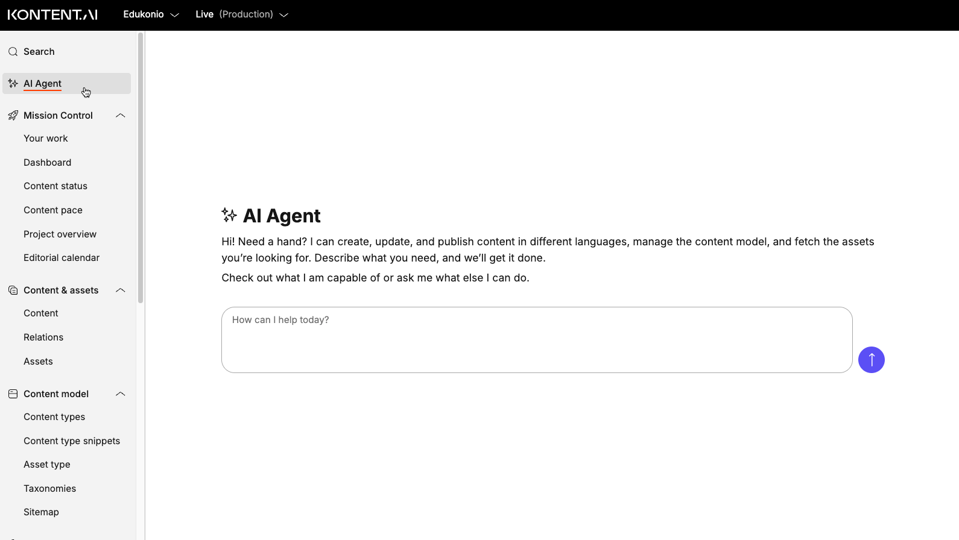Click the 'How can I help today?' field
This screenshot has width=959, height=540.
(x=536, y=340)
